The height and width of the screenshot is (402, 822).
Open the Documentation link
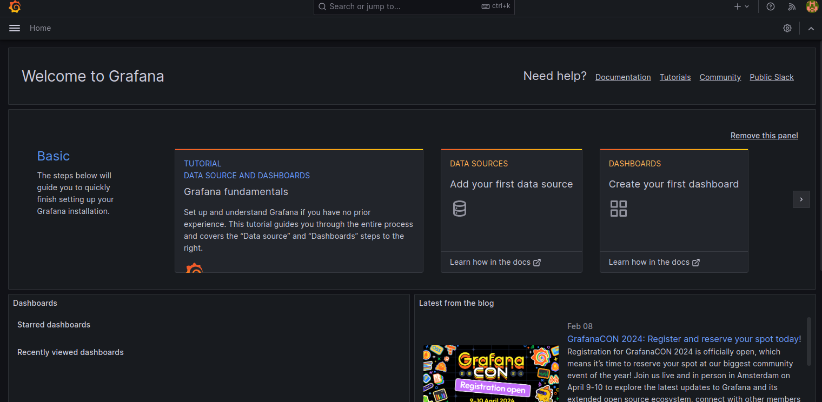tap(622, 77)
